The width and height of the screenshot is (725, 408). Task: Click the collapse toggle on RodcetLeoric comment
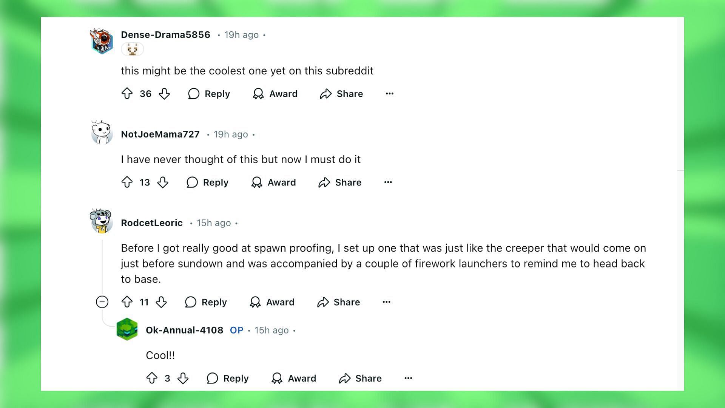coord(102,302)
